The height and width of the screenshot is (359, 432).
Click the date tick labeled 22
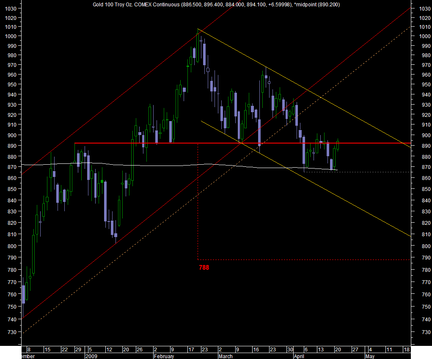click(64, 350)
